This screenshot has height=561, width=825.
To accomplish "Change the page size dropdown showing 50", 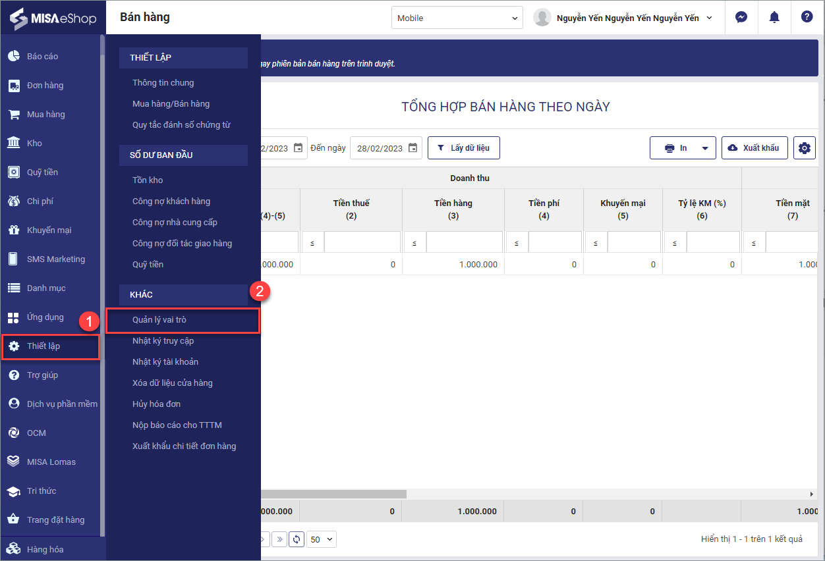I will click(322, 539).
